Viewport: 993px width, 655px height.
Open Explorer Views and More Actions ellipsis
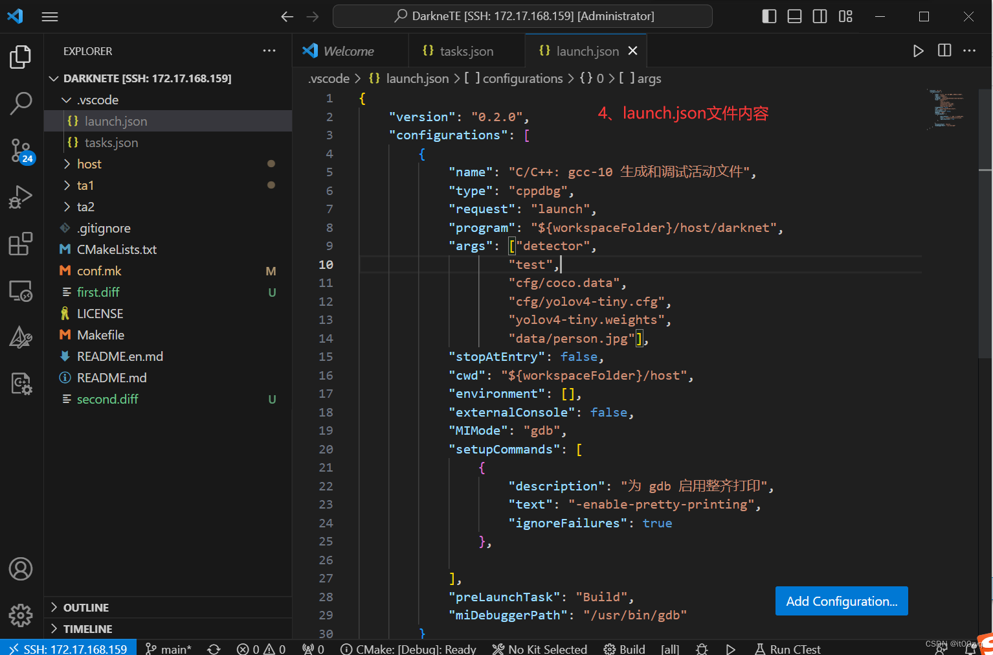pyautogui.click(x=269, y=51)
